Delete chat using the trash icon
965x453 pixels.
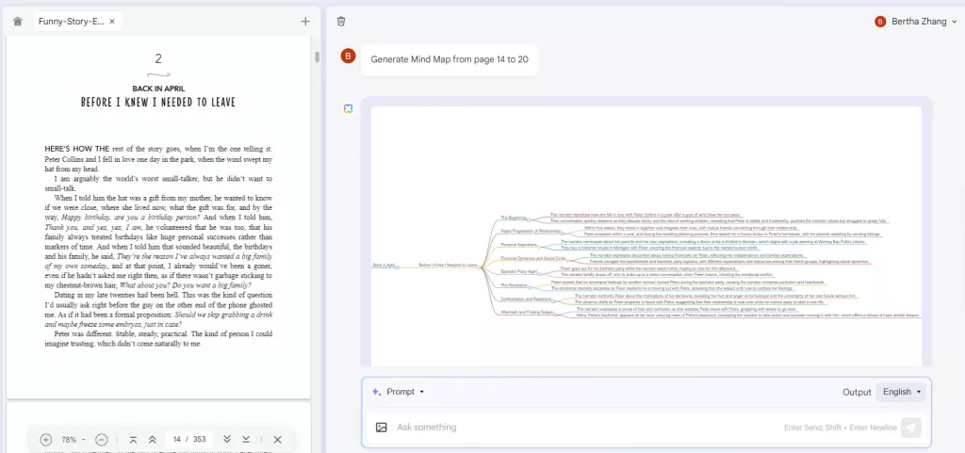tap(341, 21)
